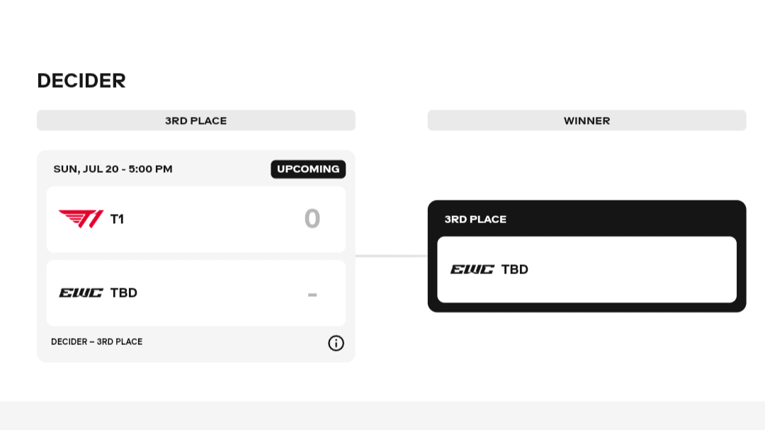The image size is (765, 430).
Task: Open match info via circled i icon
Action: (336, 343)
